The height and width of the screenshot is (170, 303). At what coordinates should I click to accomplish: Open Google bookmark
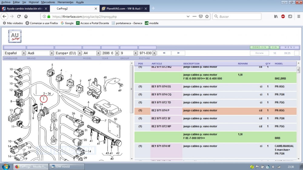(x=67, y=23)
